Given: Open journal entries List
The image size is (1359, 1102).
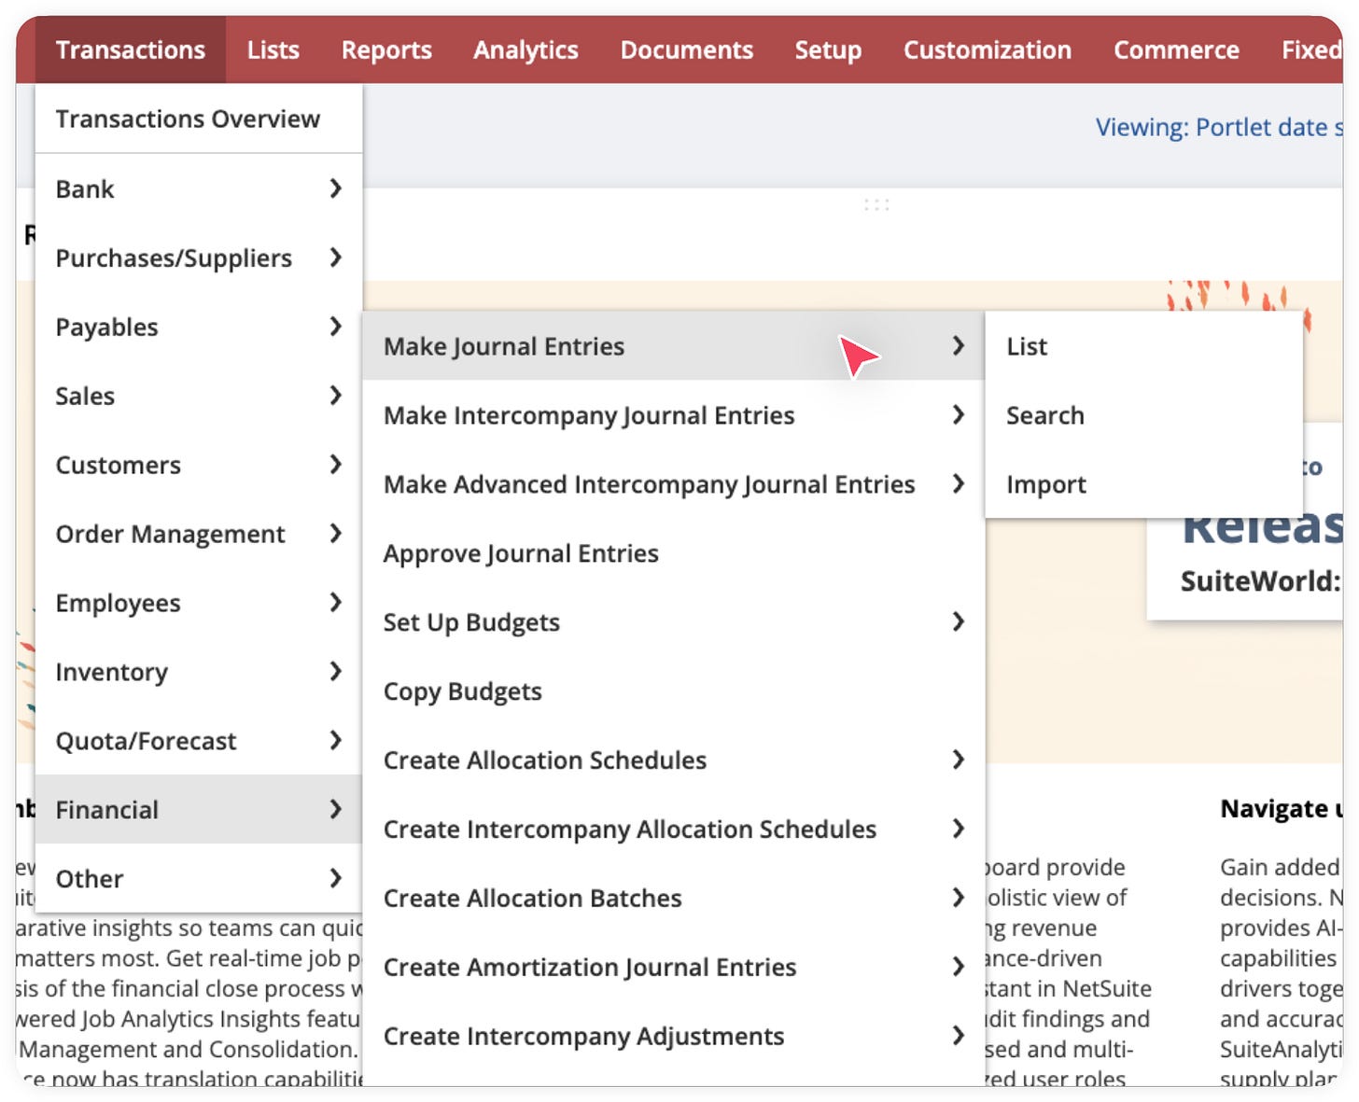Looking at the screenshot, I should (1143, 346).
